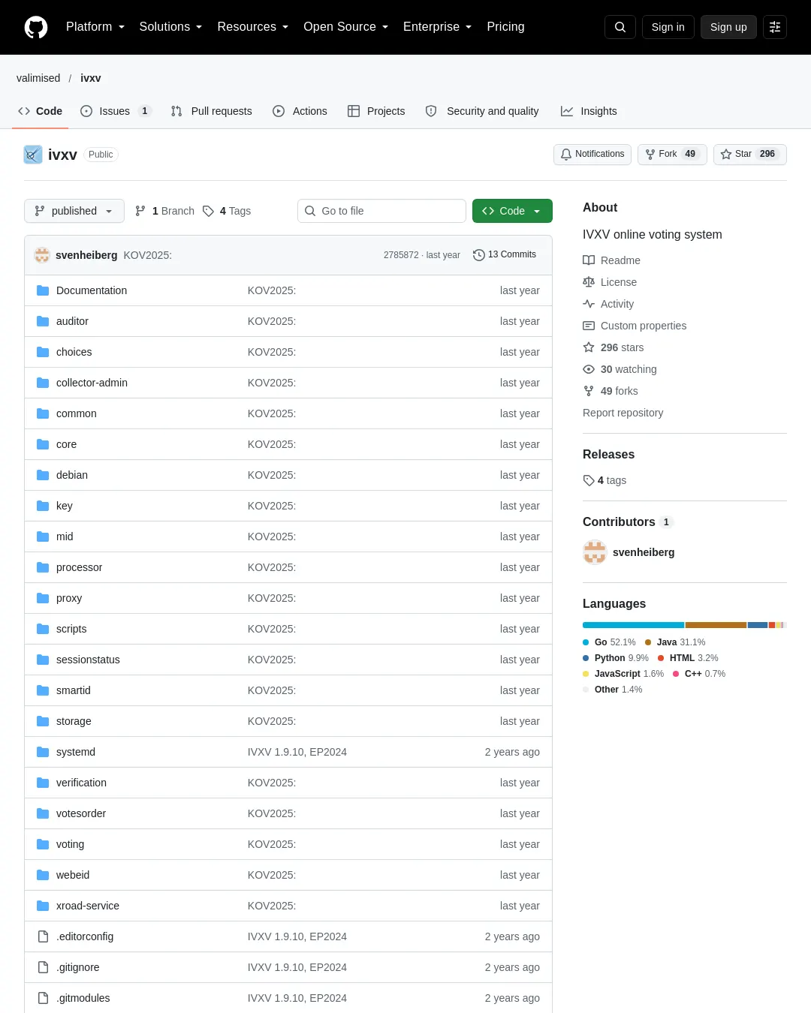Image resolution: width=811 pixels, height=1013 pixels.
Task: Click the folder icon for systemd
Action: pyautogui.click(x=43, y=752)
